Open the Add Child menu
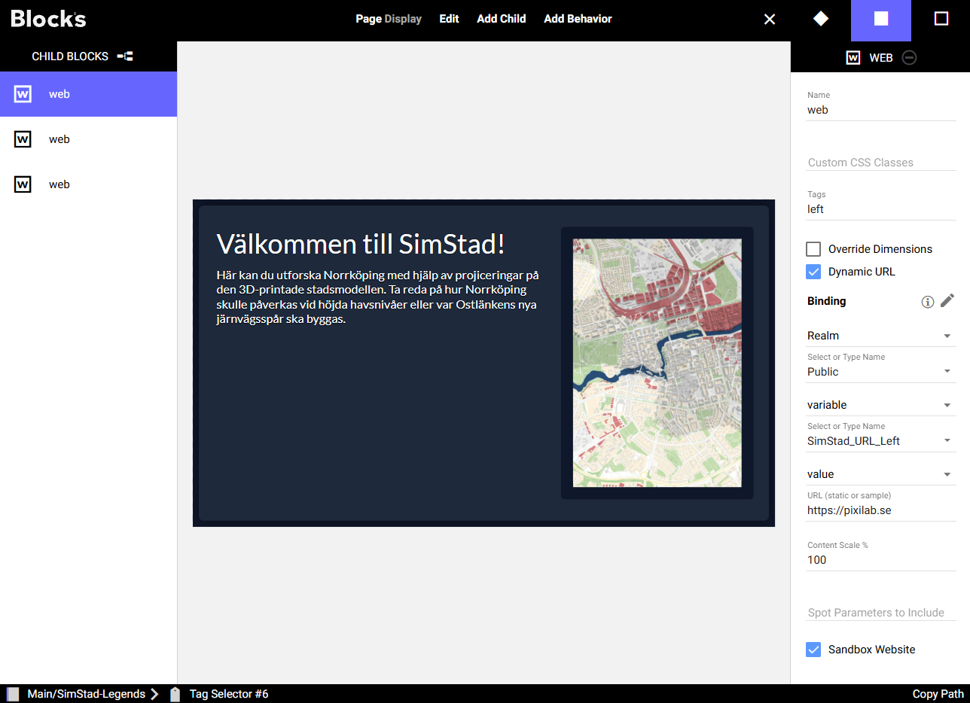Image resolution: width=970 pixels, height=703 pixels. pyautogui.click(x=502, y=19)
